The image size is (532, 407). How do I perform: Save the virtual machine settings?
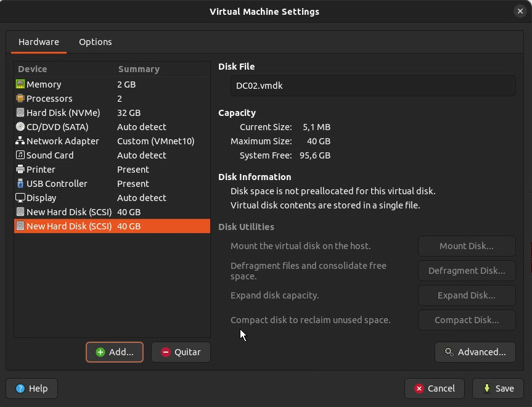point(497,388)
